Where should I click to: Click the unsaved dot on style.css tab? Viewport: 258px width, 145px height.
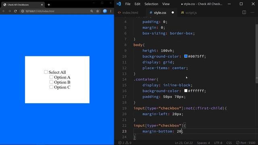click(x=173, y=12)
